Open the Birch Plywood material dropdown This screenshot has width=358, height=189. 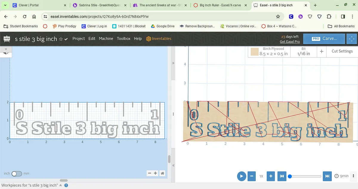269,51
